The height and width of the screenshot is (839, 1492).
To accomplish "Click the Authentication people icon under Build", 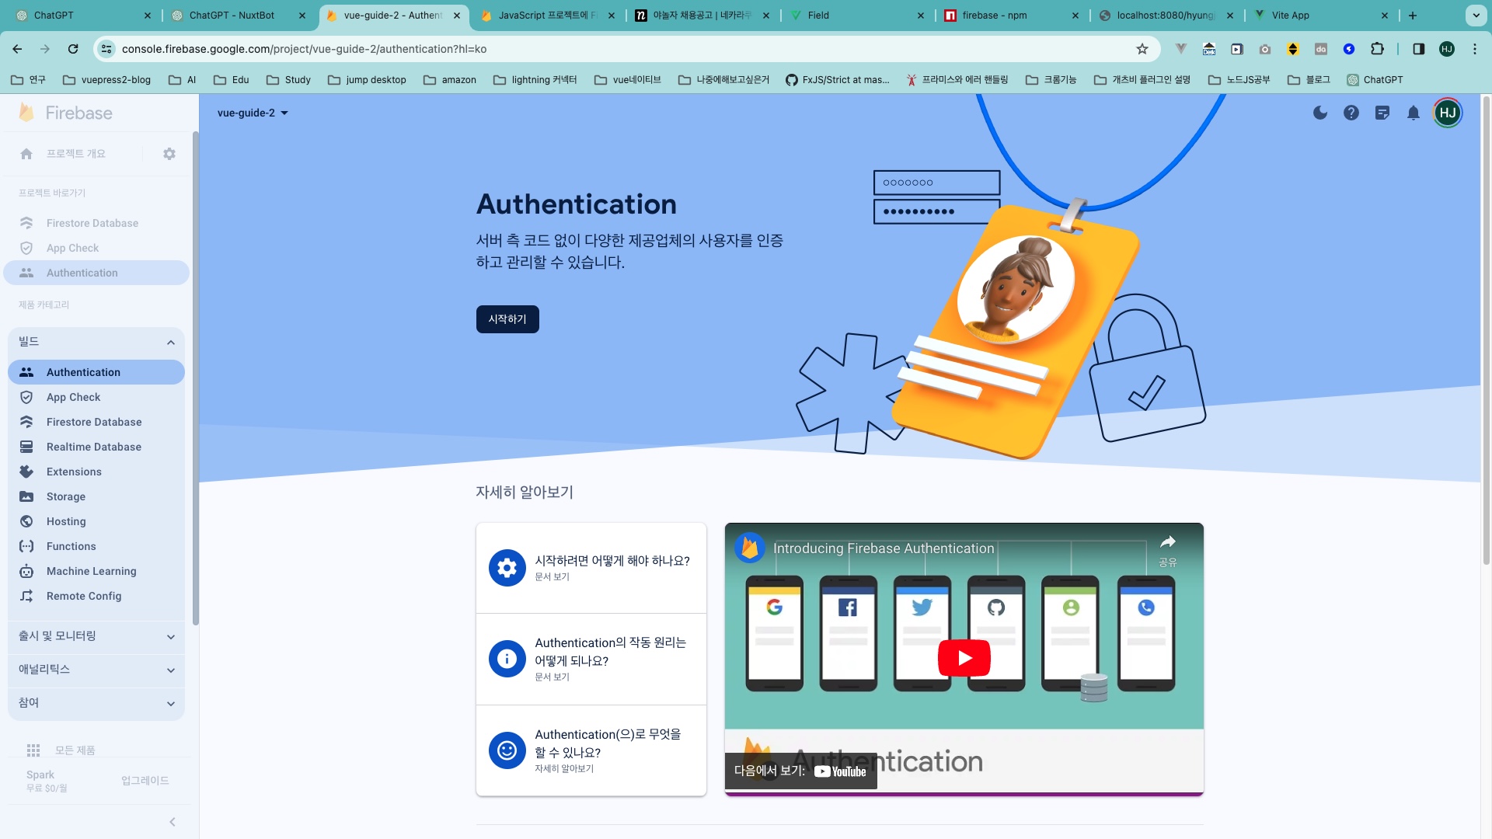I will tap(26, 372).
